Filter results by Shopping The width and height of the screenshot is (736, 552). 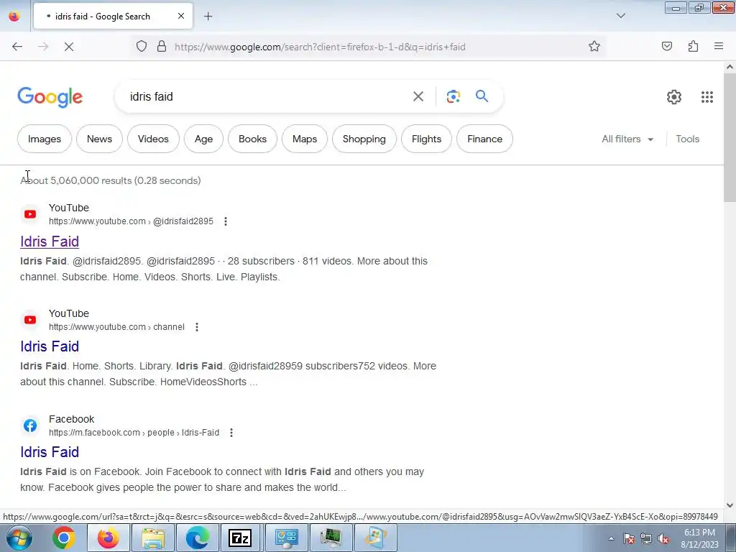pyautogui.click(x=364, y=139)
